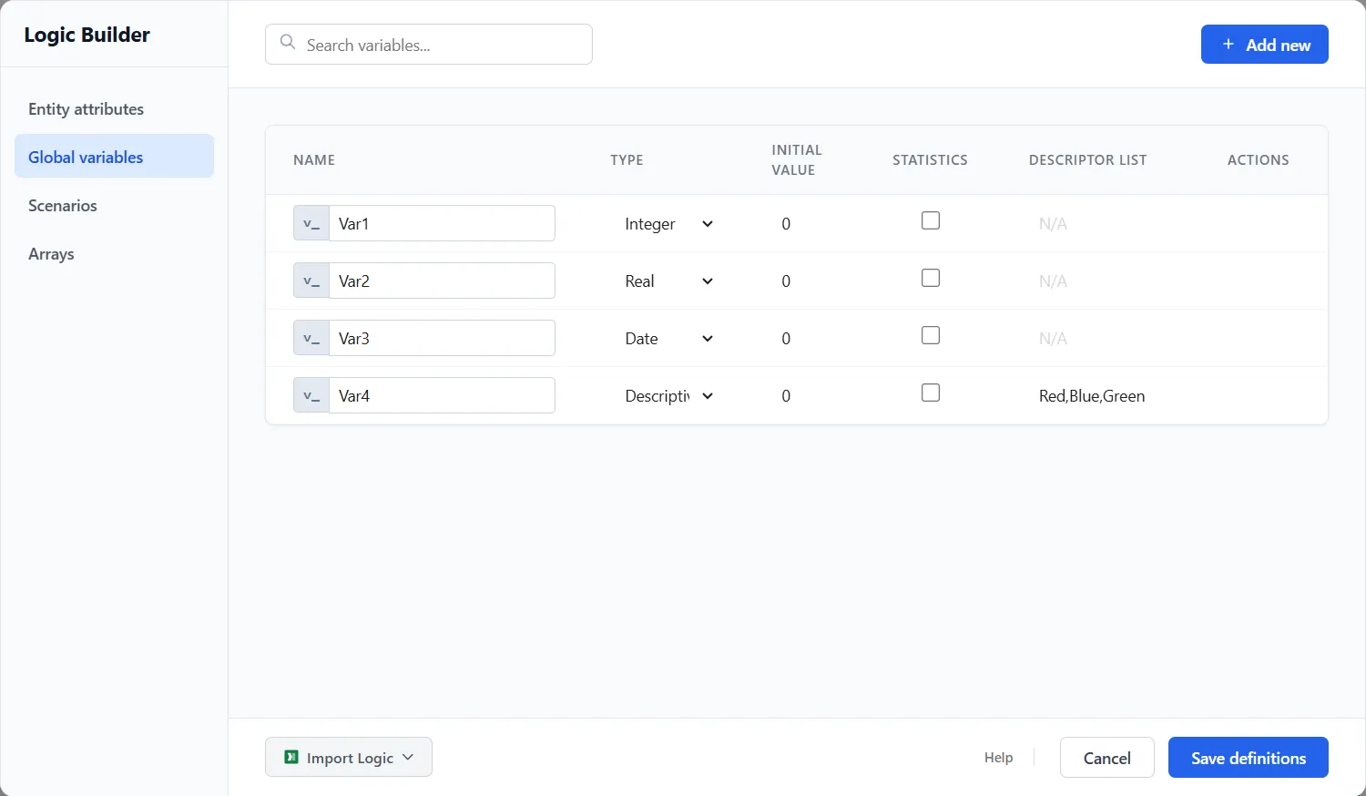Screen dimensions: 1366x796
Task: Edit the Var3 name field
Action: [442, 338]
